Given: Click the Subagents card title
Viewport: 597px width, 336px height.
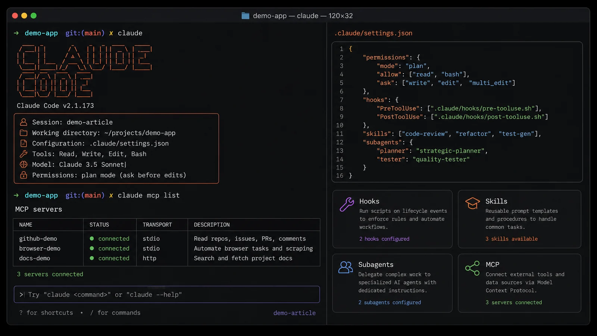Looking at the screenshot, I should [x=376, y=264].
